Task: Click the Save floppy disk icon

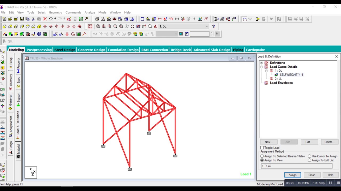Action: (x=22, y=19)
